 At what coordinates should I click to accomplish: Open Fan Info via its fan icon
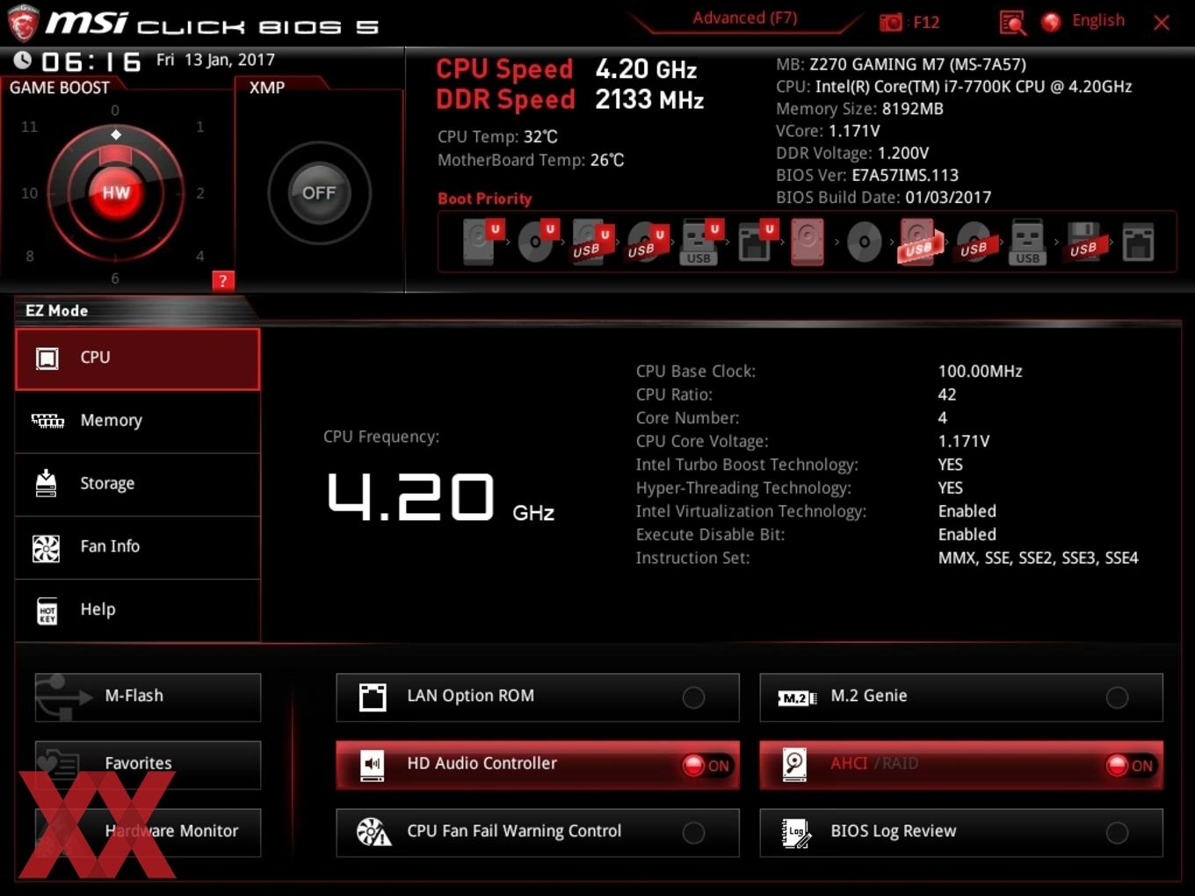click(46, 548)
